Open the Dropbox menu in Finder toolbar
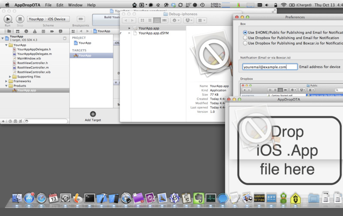The image size is (343, 216). click(x=189, y=20)
